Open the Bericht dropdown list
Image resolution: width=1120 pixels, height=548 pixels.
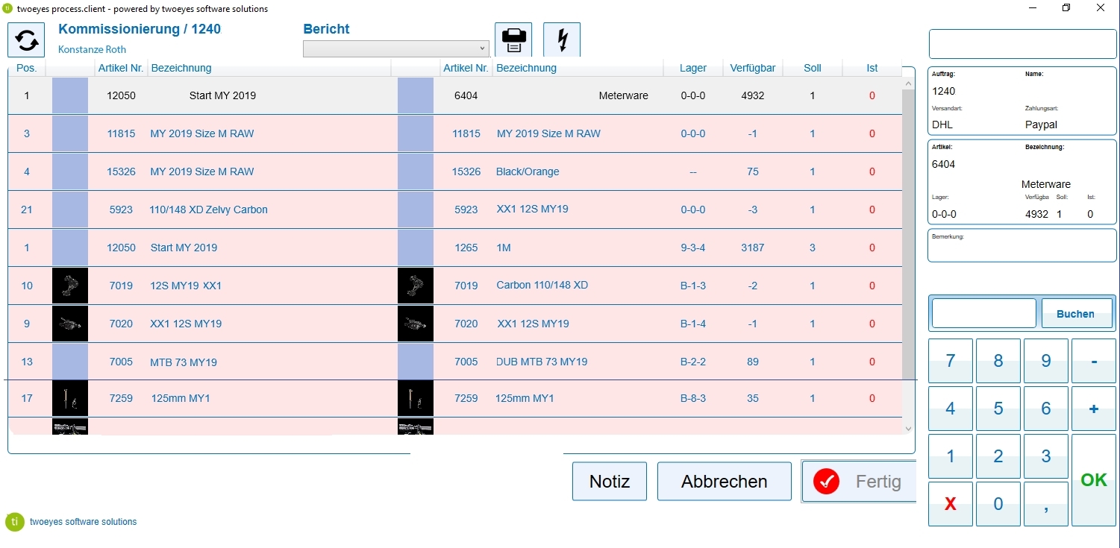coord(484,48)
